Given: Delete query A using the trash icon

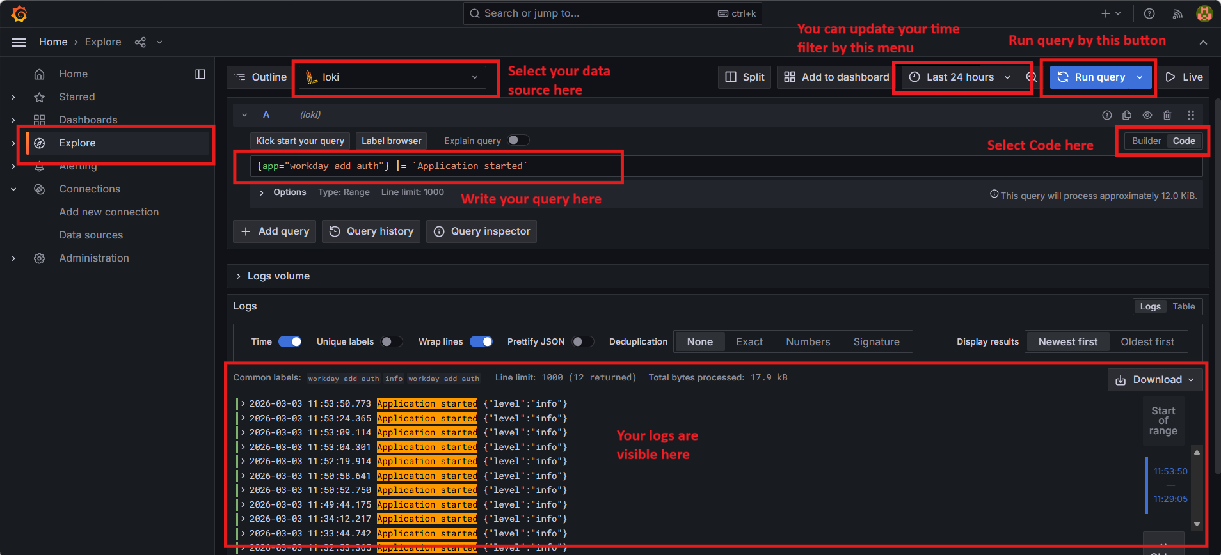Looking at the screenshot, I should 1167,115.
